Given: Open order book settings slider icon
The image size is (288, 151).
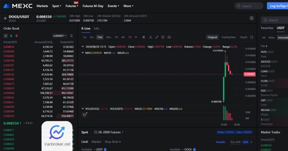Looking at the screenshot, I should click(72, 36).
